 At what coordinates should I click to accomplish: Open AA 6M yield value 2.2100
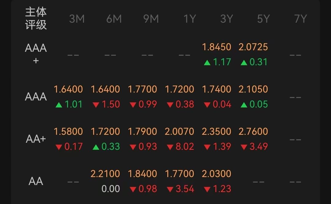click(105, 174)
